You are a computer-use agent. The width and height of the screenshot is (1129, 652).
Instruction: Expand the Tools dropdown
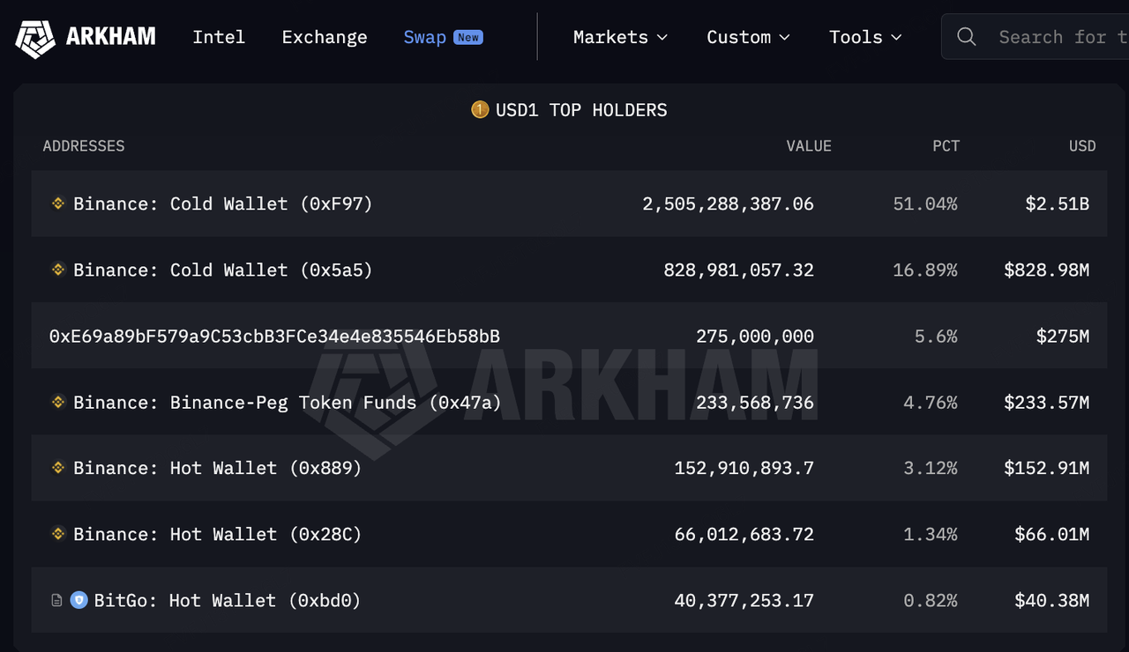pos(865,37)
